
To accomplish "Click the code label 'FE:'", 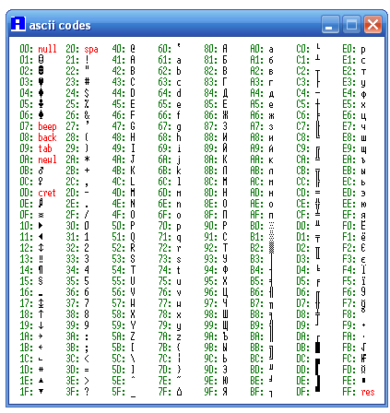I will (349, 381).
